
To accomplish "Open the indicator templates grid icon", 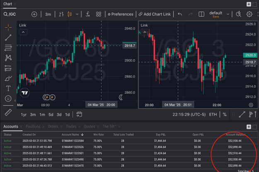I will pos(99,14).
